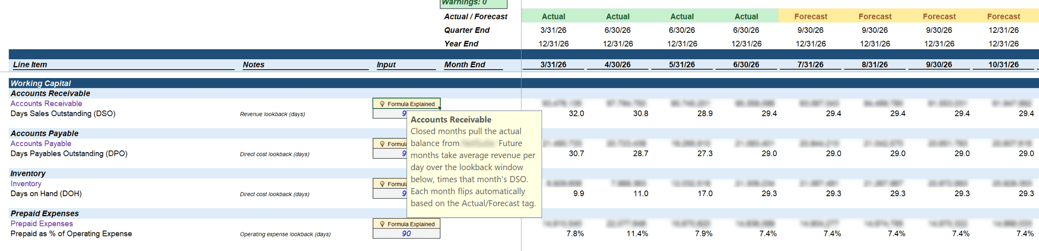Click the Warnings: 0 status cell

point(474,3)
